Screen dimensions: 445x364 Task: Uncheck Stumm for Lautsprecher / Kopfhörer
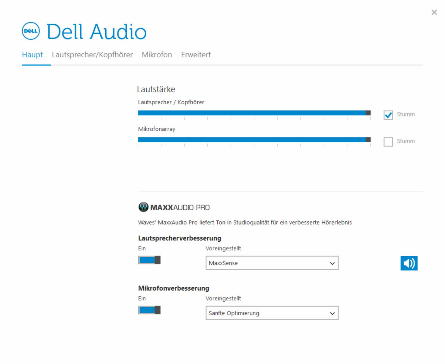(388, 115)
